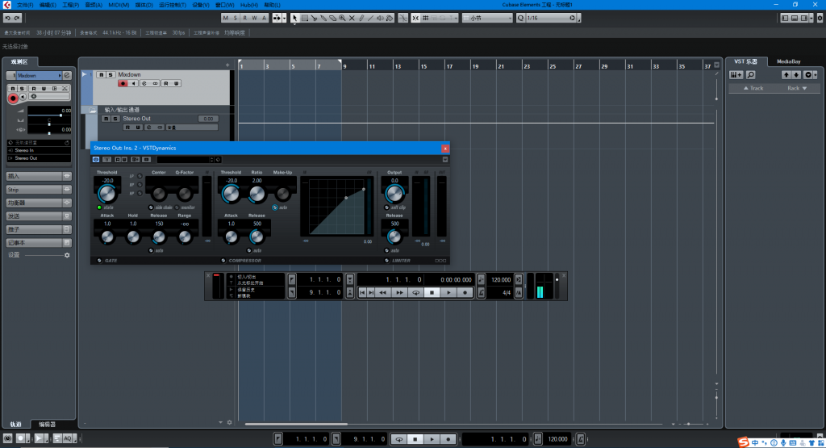Click go to next marker in transport
This screenshot has width=826, height=448.
click(x=371, y=292)
